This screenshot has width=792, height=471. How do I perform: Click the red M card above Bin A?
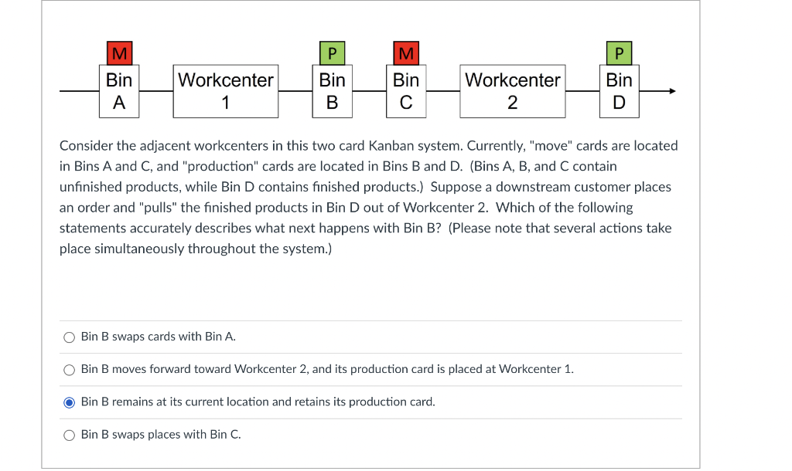click(118, 53)
